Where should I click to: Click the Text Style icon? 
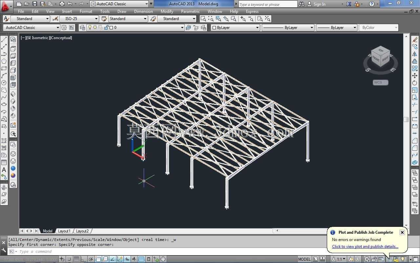[x=6, y=19]
